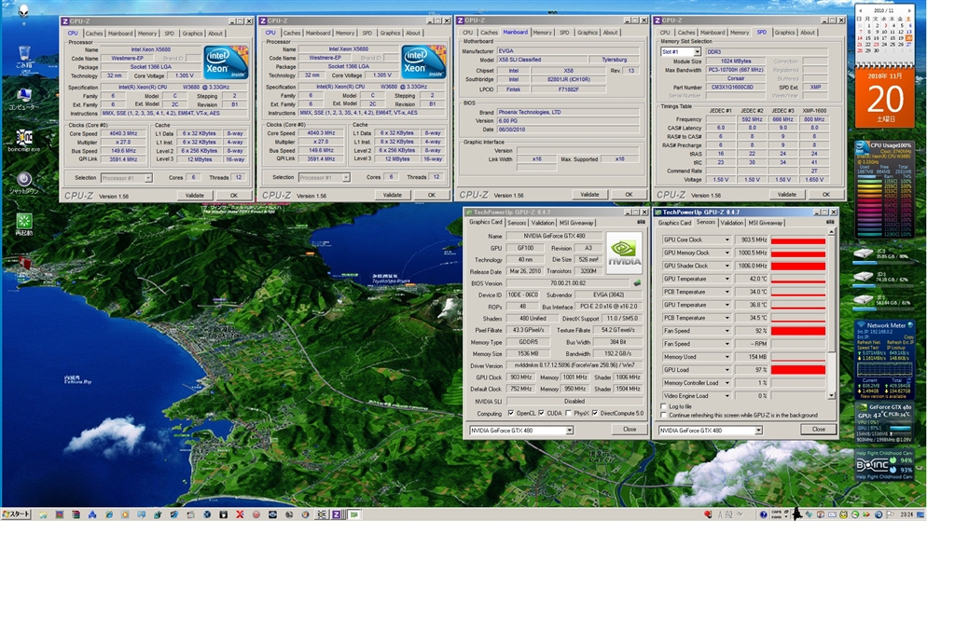The width and height of the screenshot is (955, 617).
Task: Switch to Memory tab in the CPU-Z SPD window
Action: click(740, 33)
